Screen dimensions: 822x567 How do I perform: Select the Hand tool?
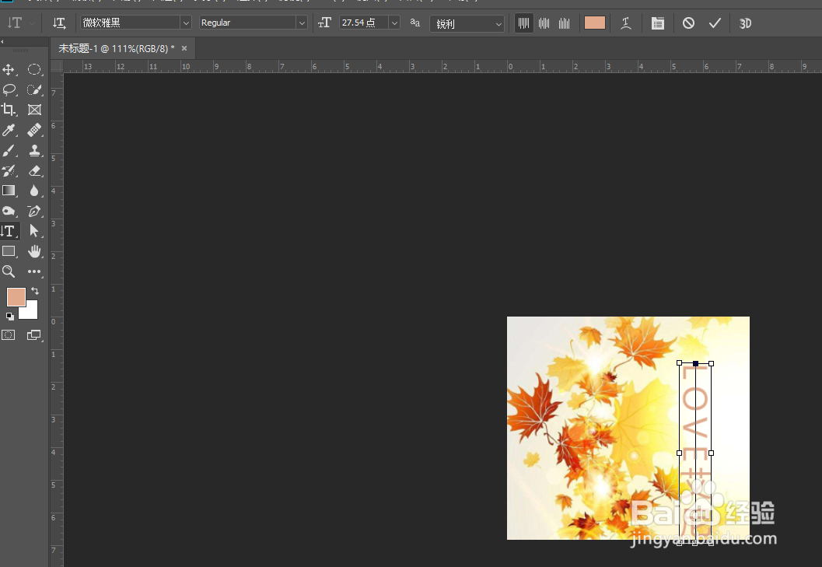pyautogui.click(x=34, y=251)
